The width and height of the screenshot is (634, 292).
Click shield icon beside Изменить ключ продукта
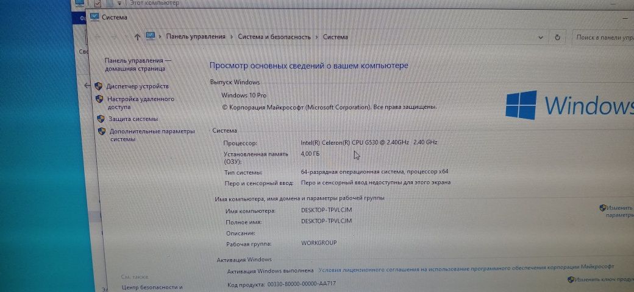[571, 279]
